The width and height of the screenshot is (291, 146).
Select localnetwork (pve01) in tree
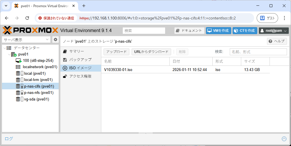pyautogui.click(x=40, y=67)
